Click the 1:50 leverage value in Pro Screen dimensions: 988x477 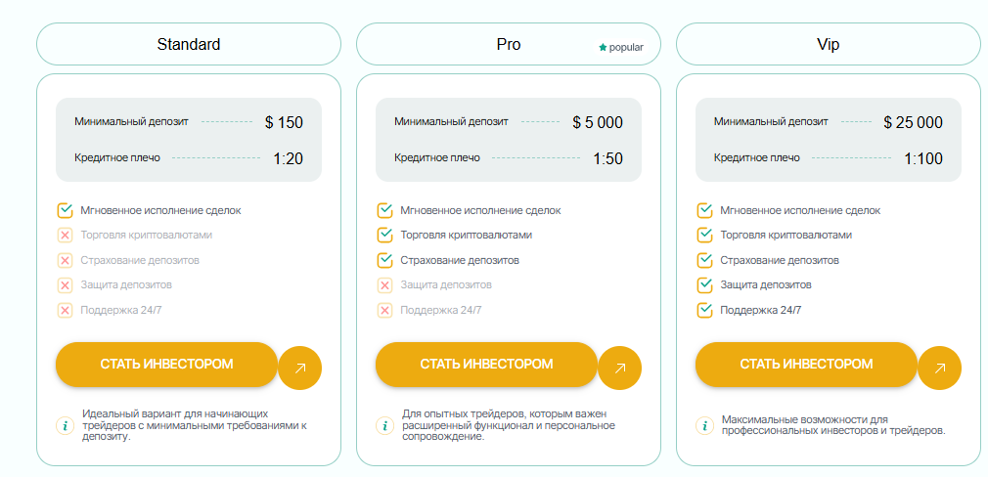[x=607, y=158]
